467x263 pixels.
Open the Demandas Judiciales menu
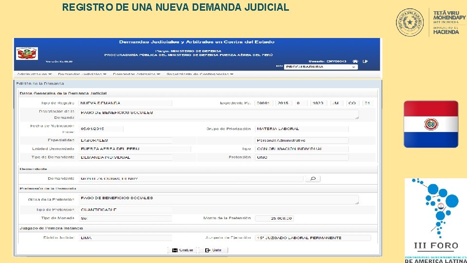[x=82, y=74]
